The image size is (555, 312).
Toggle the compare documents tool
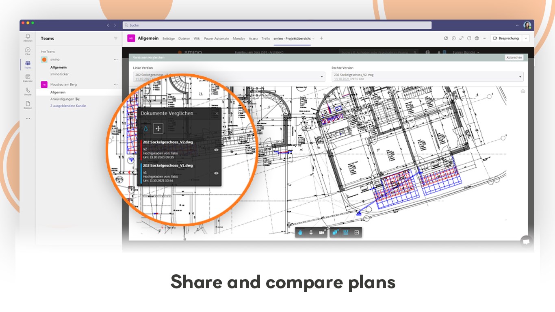pyautogui.click(x=335, y=232)
